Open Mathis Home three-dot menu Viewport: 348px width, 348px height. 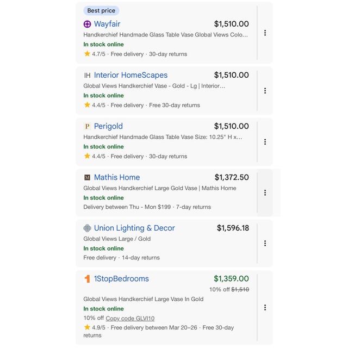coord(265,192)
